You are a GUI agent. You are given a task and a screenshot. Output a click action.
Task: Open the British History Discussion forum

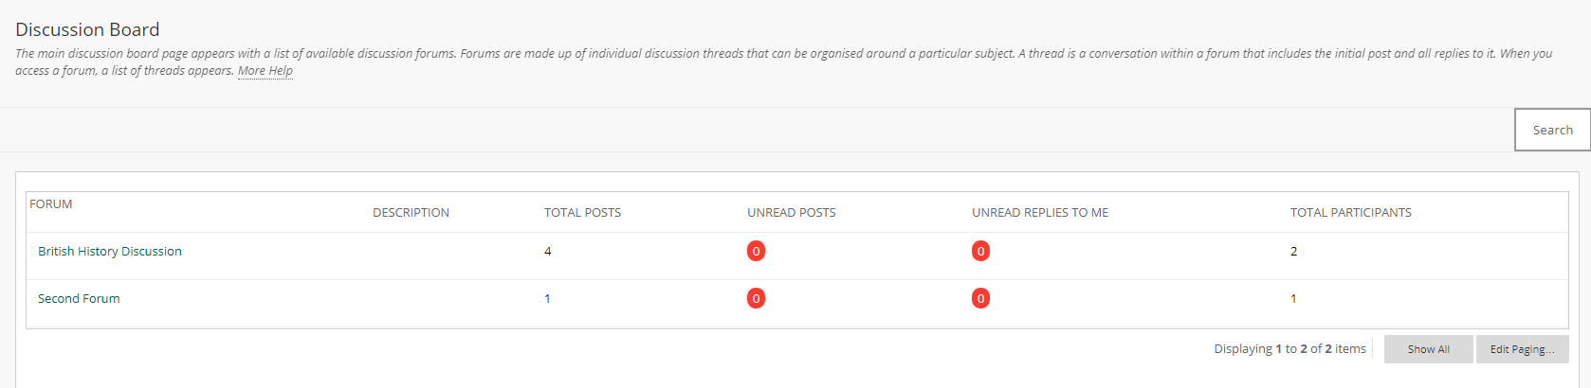(x=110, y=251)
